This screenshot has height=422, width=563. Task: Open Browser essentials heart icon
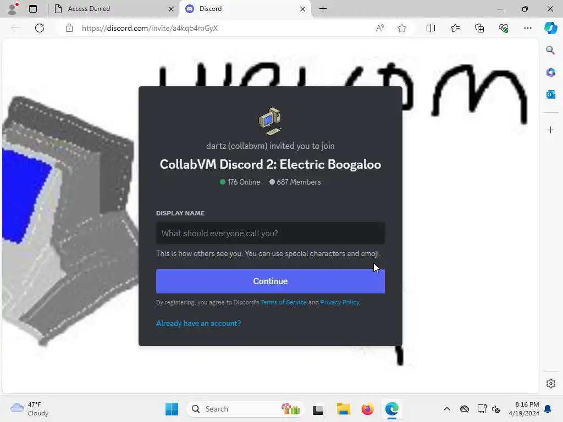point(504,28)
